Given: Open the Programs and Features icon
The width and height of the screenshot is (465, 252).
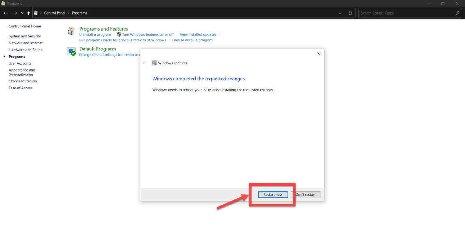Looking at the screenshot, I should pos(71,31).
